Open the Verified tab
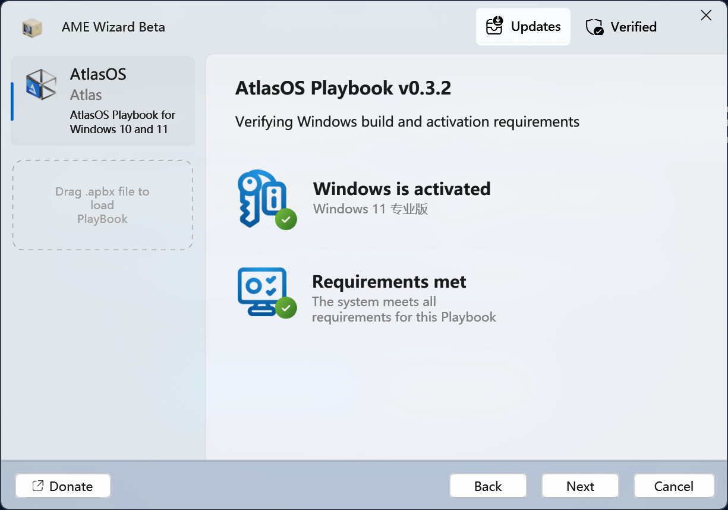728x510 pixels. click(x=621, y=27)
